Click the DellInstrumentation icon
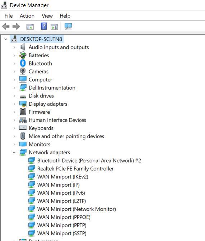Viewport: 205px width, 241px height. tap(23, 88)
